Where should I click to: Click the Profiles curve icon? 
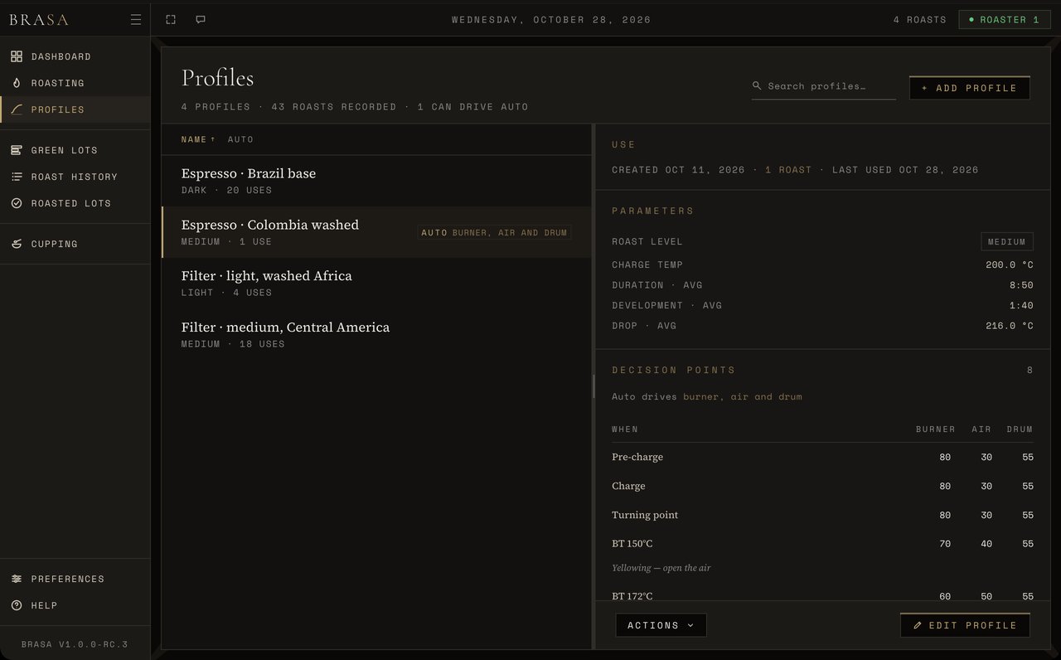click(17, 109)
